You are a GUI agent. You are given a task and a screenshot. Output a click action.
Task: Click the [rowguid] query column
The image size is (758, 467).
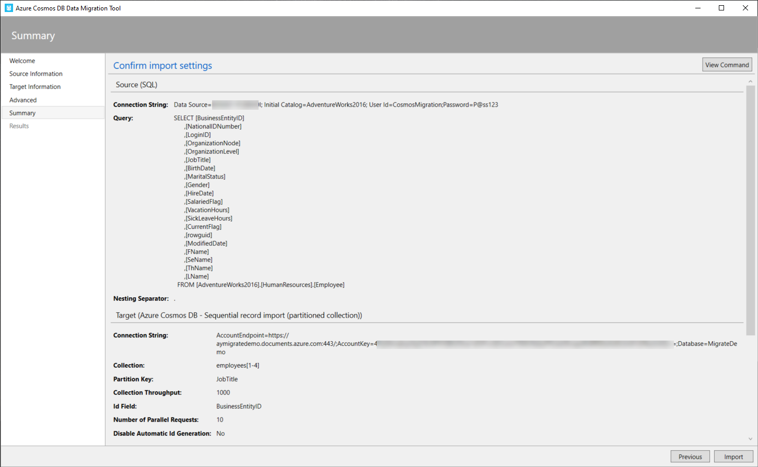[198, 235]
